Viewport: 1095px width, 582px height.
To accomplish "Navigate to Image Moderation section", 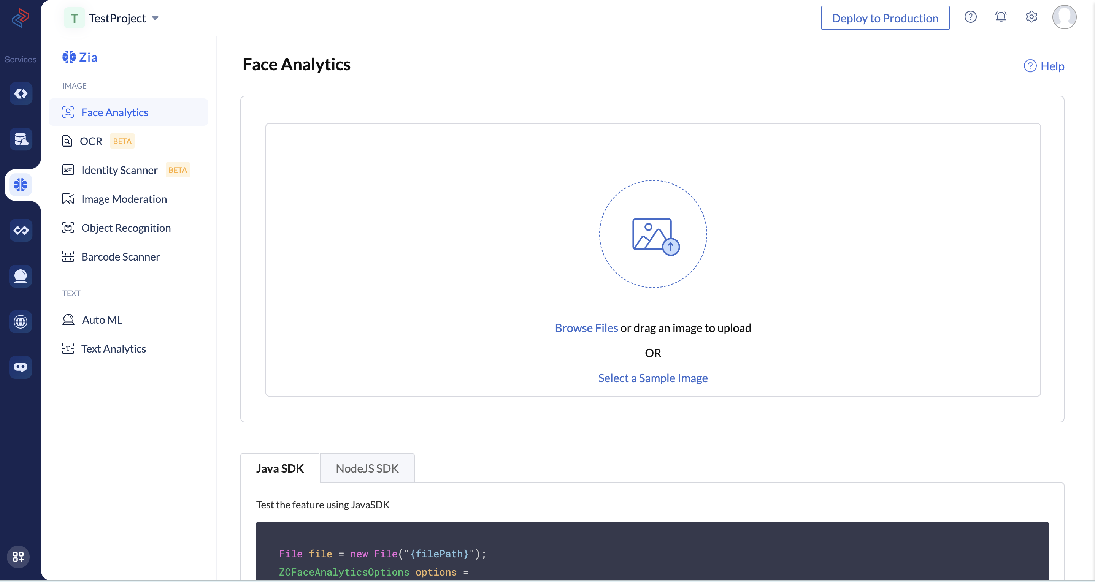I will (x=124, y=198).
